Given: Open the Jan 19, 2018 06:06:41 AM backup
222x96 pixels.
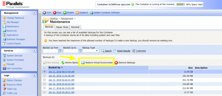Looking at the screenshot, I should [x=61, y=80].
